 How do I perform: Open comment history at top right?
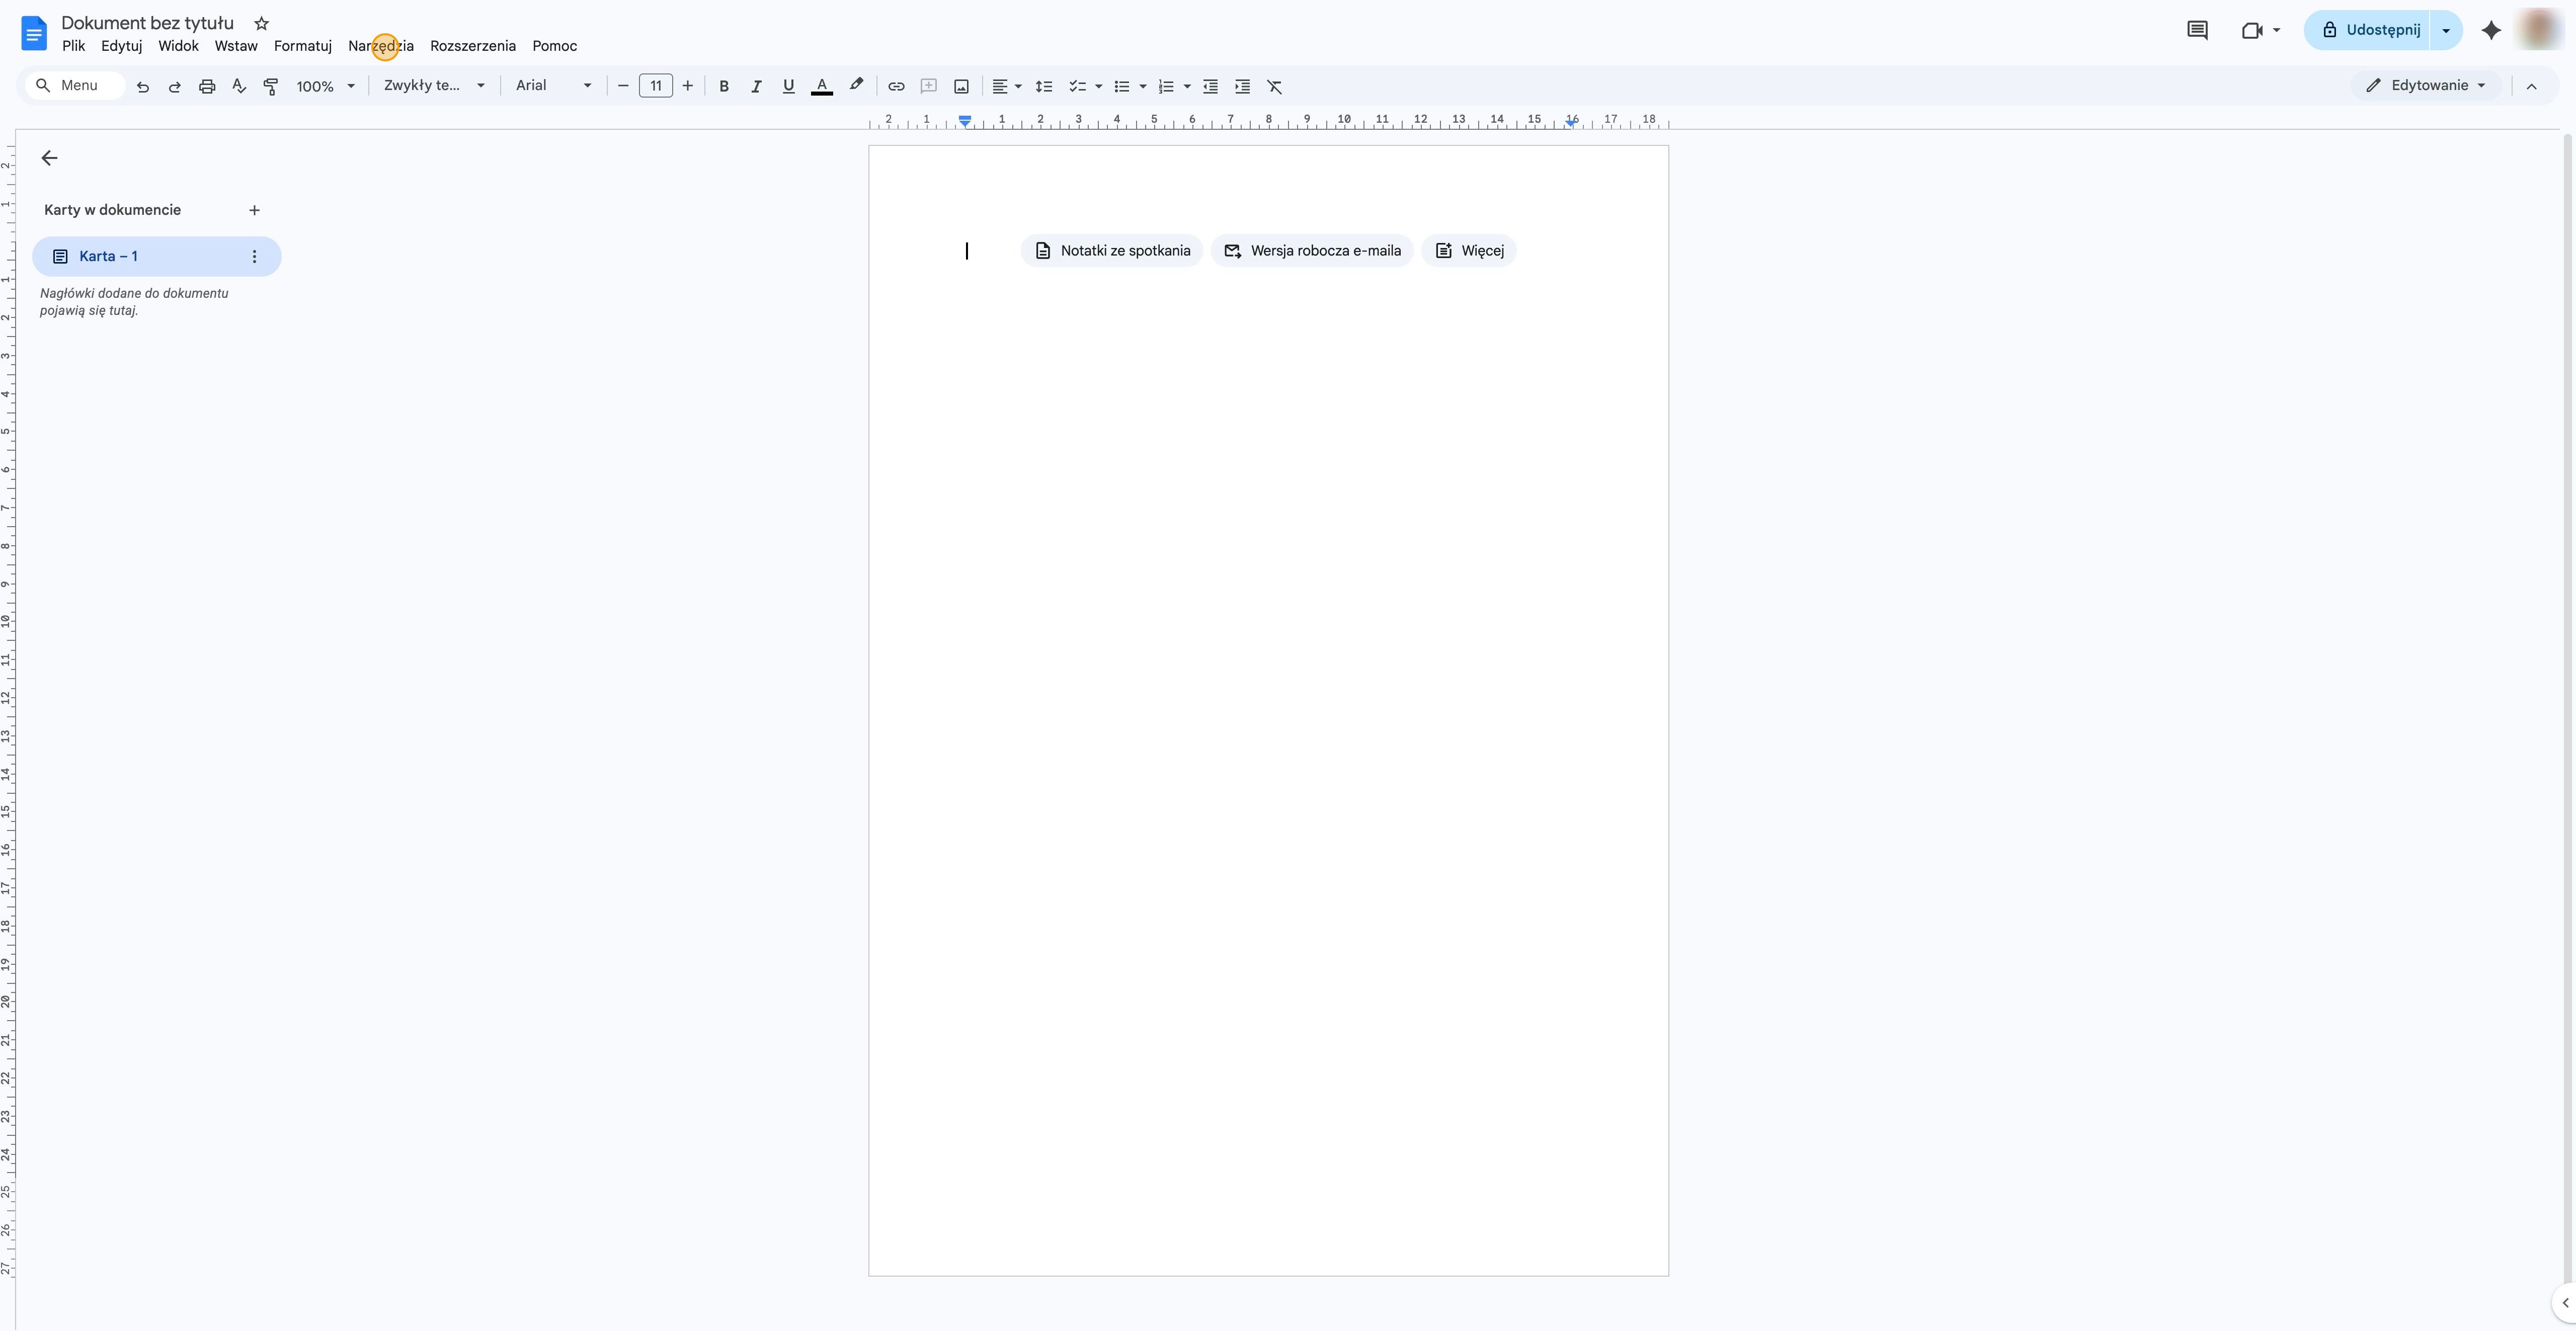click(2197, 30)
